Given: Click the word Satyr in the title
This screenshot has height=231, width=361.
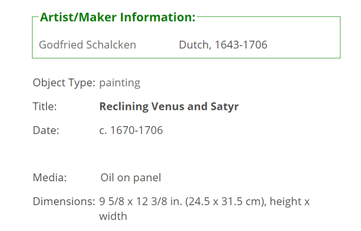Looking at the screenshot, I should pyautogui.click(x=224, y=107).
